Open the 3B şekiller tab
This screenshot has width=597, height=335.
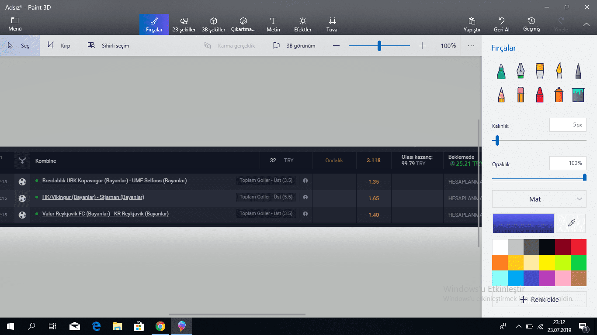click(x=214, y=24)
